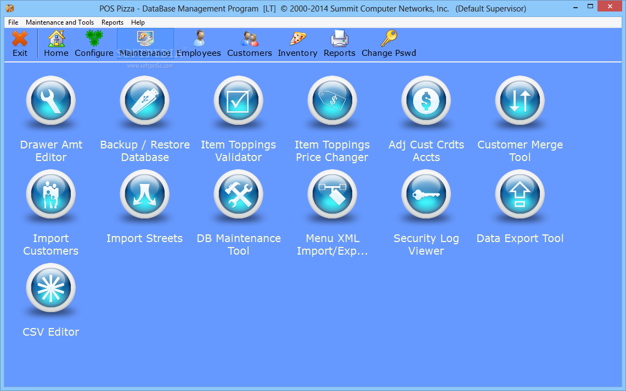Image resolution: width=626 pixels, height=391 pixels.
Task: Launch the Data Export Tool
Action: pyautogui.click(x=520, y=194)
